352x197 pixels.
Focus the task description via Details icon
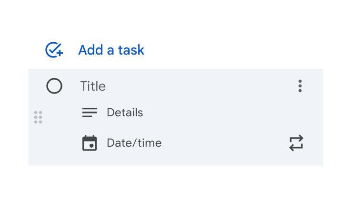pyautogui.click(x=90, y=113)
